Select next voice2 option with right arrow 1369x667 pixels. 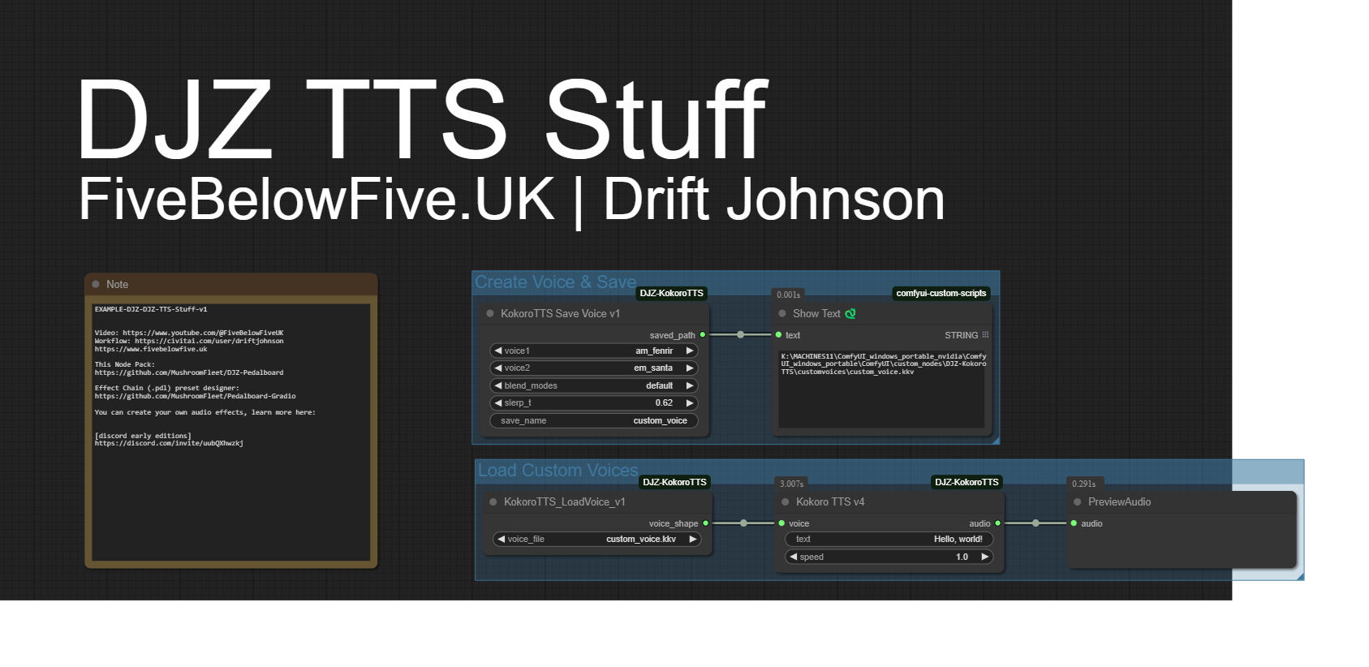(x=690, y=368)
